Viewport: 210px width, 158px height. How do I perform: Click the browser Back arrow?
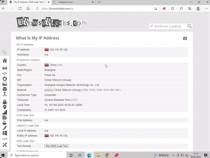click(4, 9)
